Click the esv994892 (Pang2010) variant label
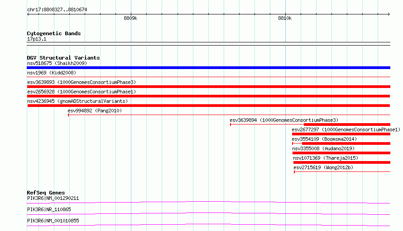Image resolution: width=403 pixels, height=231 pixels. pyautogui.click(x=95, y=111)
